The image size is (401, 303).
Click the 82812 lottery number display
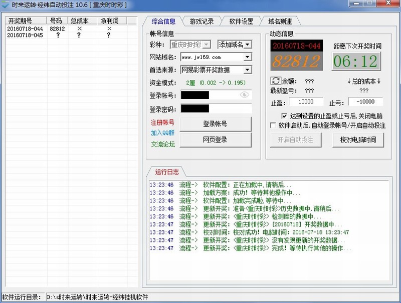pos(296,61)
